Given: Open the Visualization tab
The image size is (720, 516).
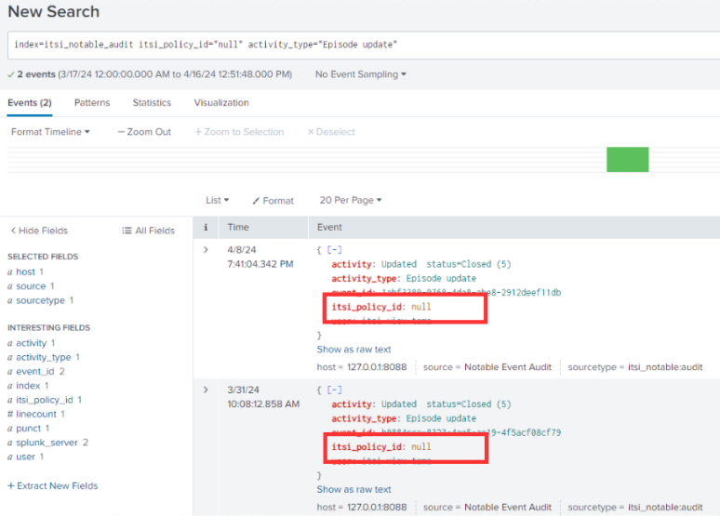Looking at the screenshot, I should (220, 103).
